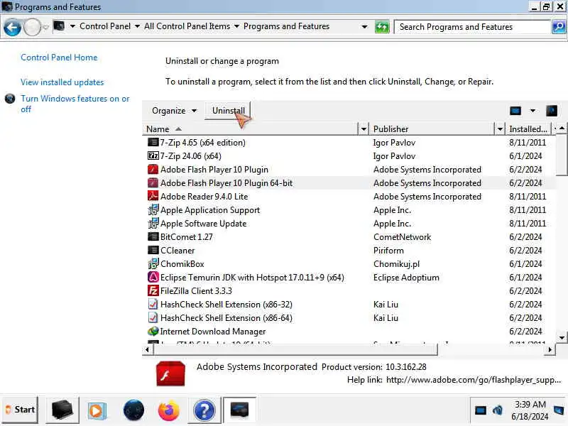
Task: Select Programs and Features breadcrumb
Action: point(286,26)
